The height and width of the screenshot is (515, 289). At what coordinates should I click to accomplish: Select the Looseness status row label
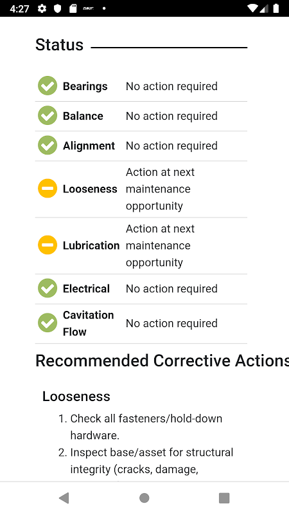90,189
